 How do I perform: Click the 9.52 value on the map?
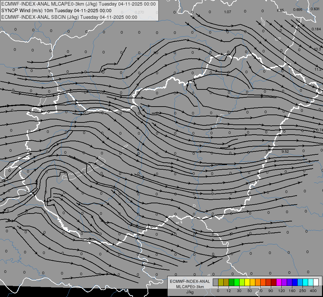tap(285, 151)
